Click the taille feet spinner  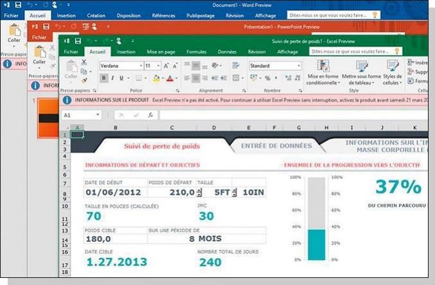coord(235,192)
